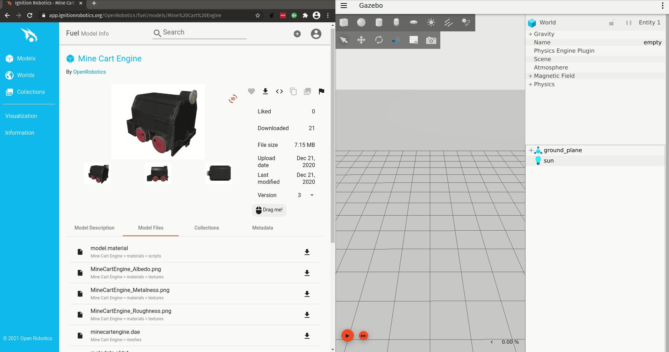This screenshot has width=669, height=352.
Task: Select the translate mode tool
Action: (x=361, y=40)
